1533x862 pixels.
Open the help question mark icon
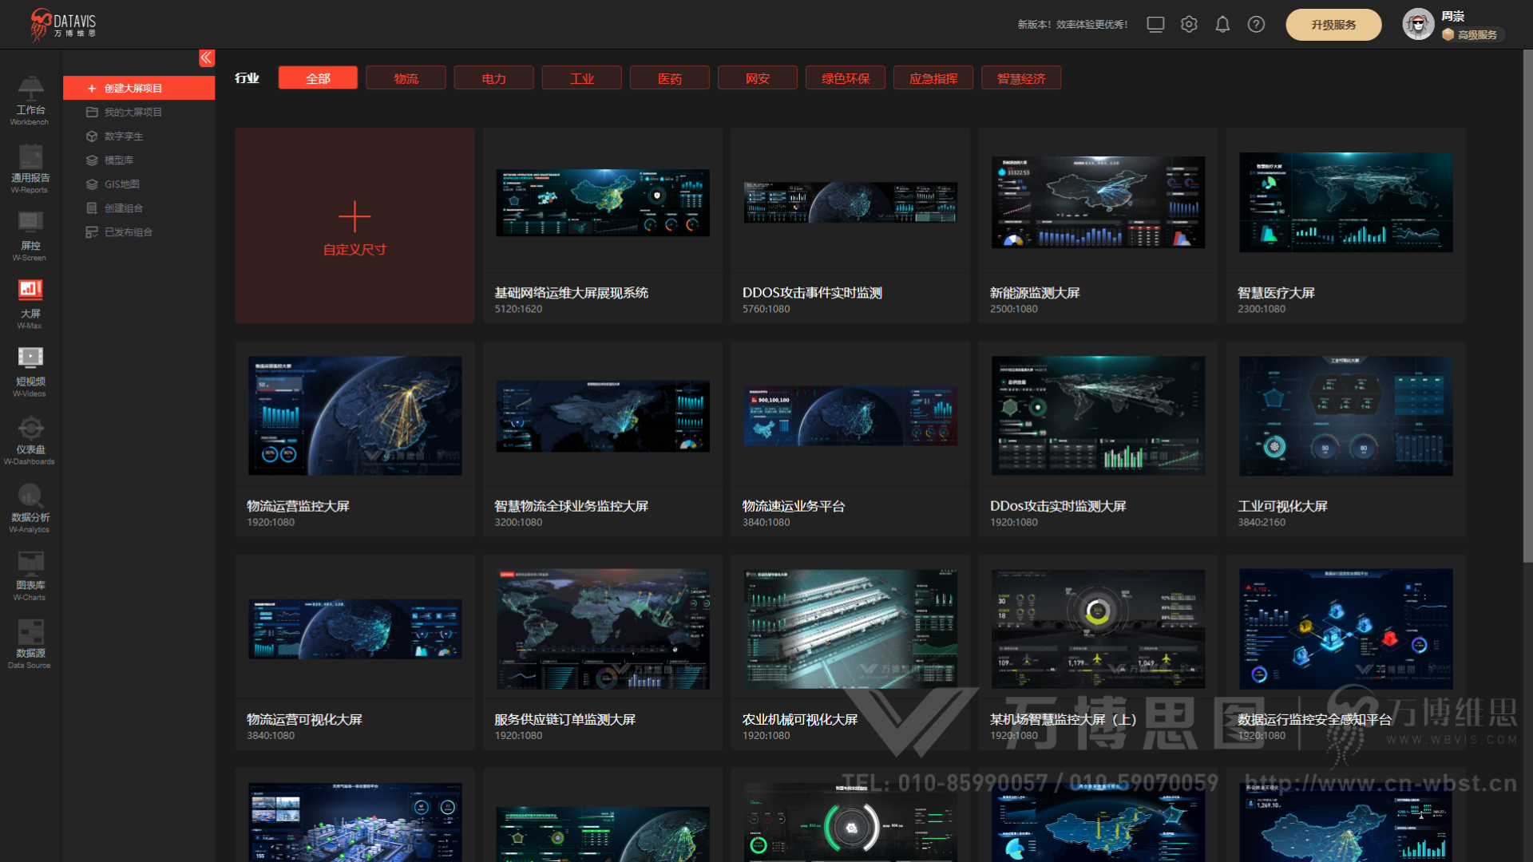click(x=1256, y=25)
